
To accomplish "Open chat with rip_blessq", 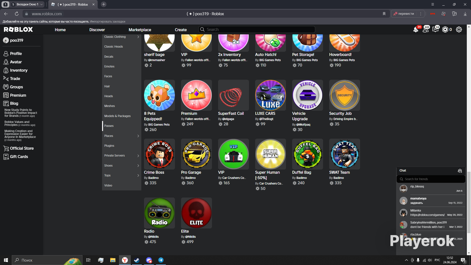I will (x=431, y=189).
